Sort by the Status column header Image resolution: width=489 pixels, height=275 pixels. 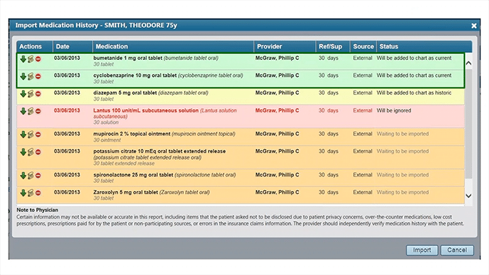coord(424,46)
